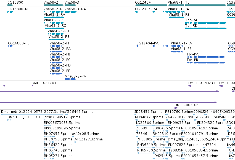The image size is (235, 160).
Task: Click protein Vha68-3-PA
Action: [x=71, y=79]
